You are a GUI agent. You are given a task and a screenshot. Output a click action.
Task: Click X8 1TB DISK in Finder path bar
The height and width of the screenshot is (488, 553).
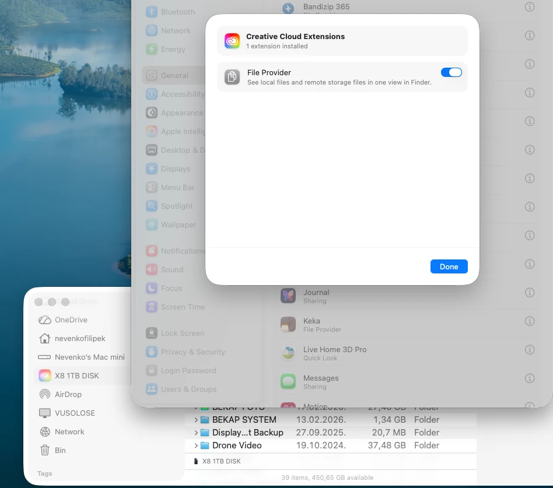(x=218, y=462)
